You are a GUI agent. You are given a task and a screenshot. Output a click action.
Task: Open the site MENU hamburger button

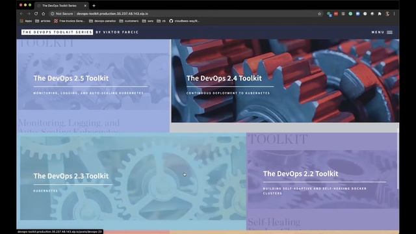[x=382, y=32]
